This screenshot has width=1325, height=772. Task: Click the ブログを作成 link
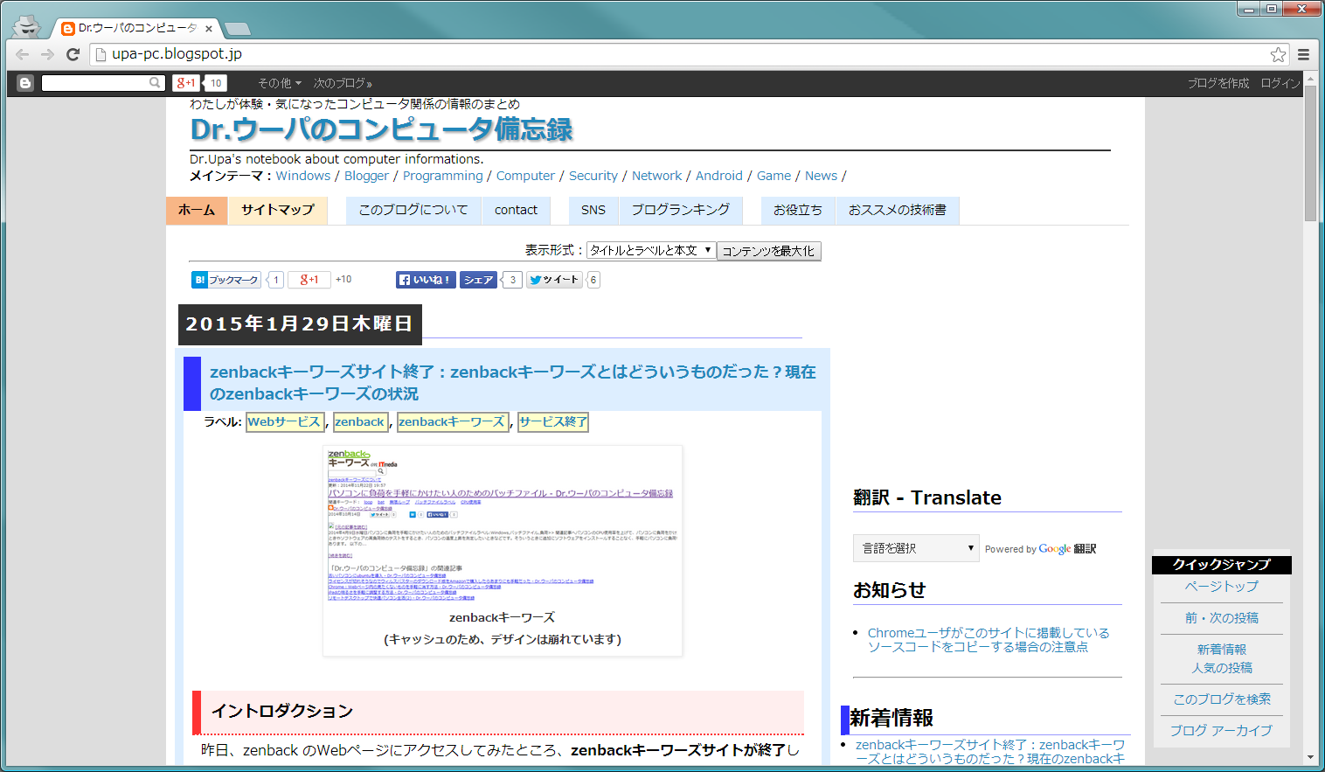1218,83
